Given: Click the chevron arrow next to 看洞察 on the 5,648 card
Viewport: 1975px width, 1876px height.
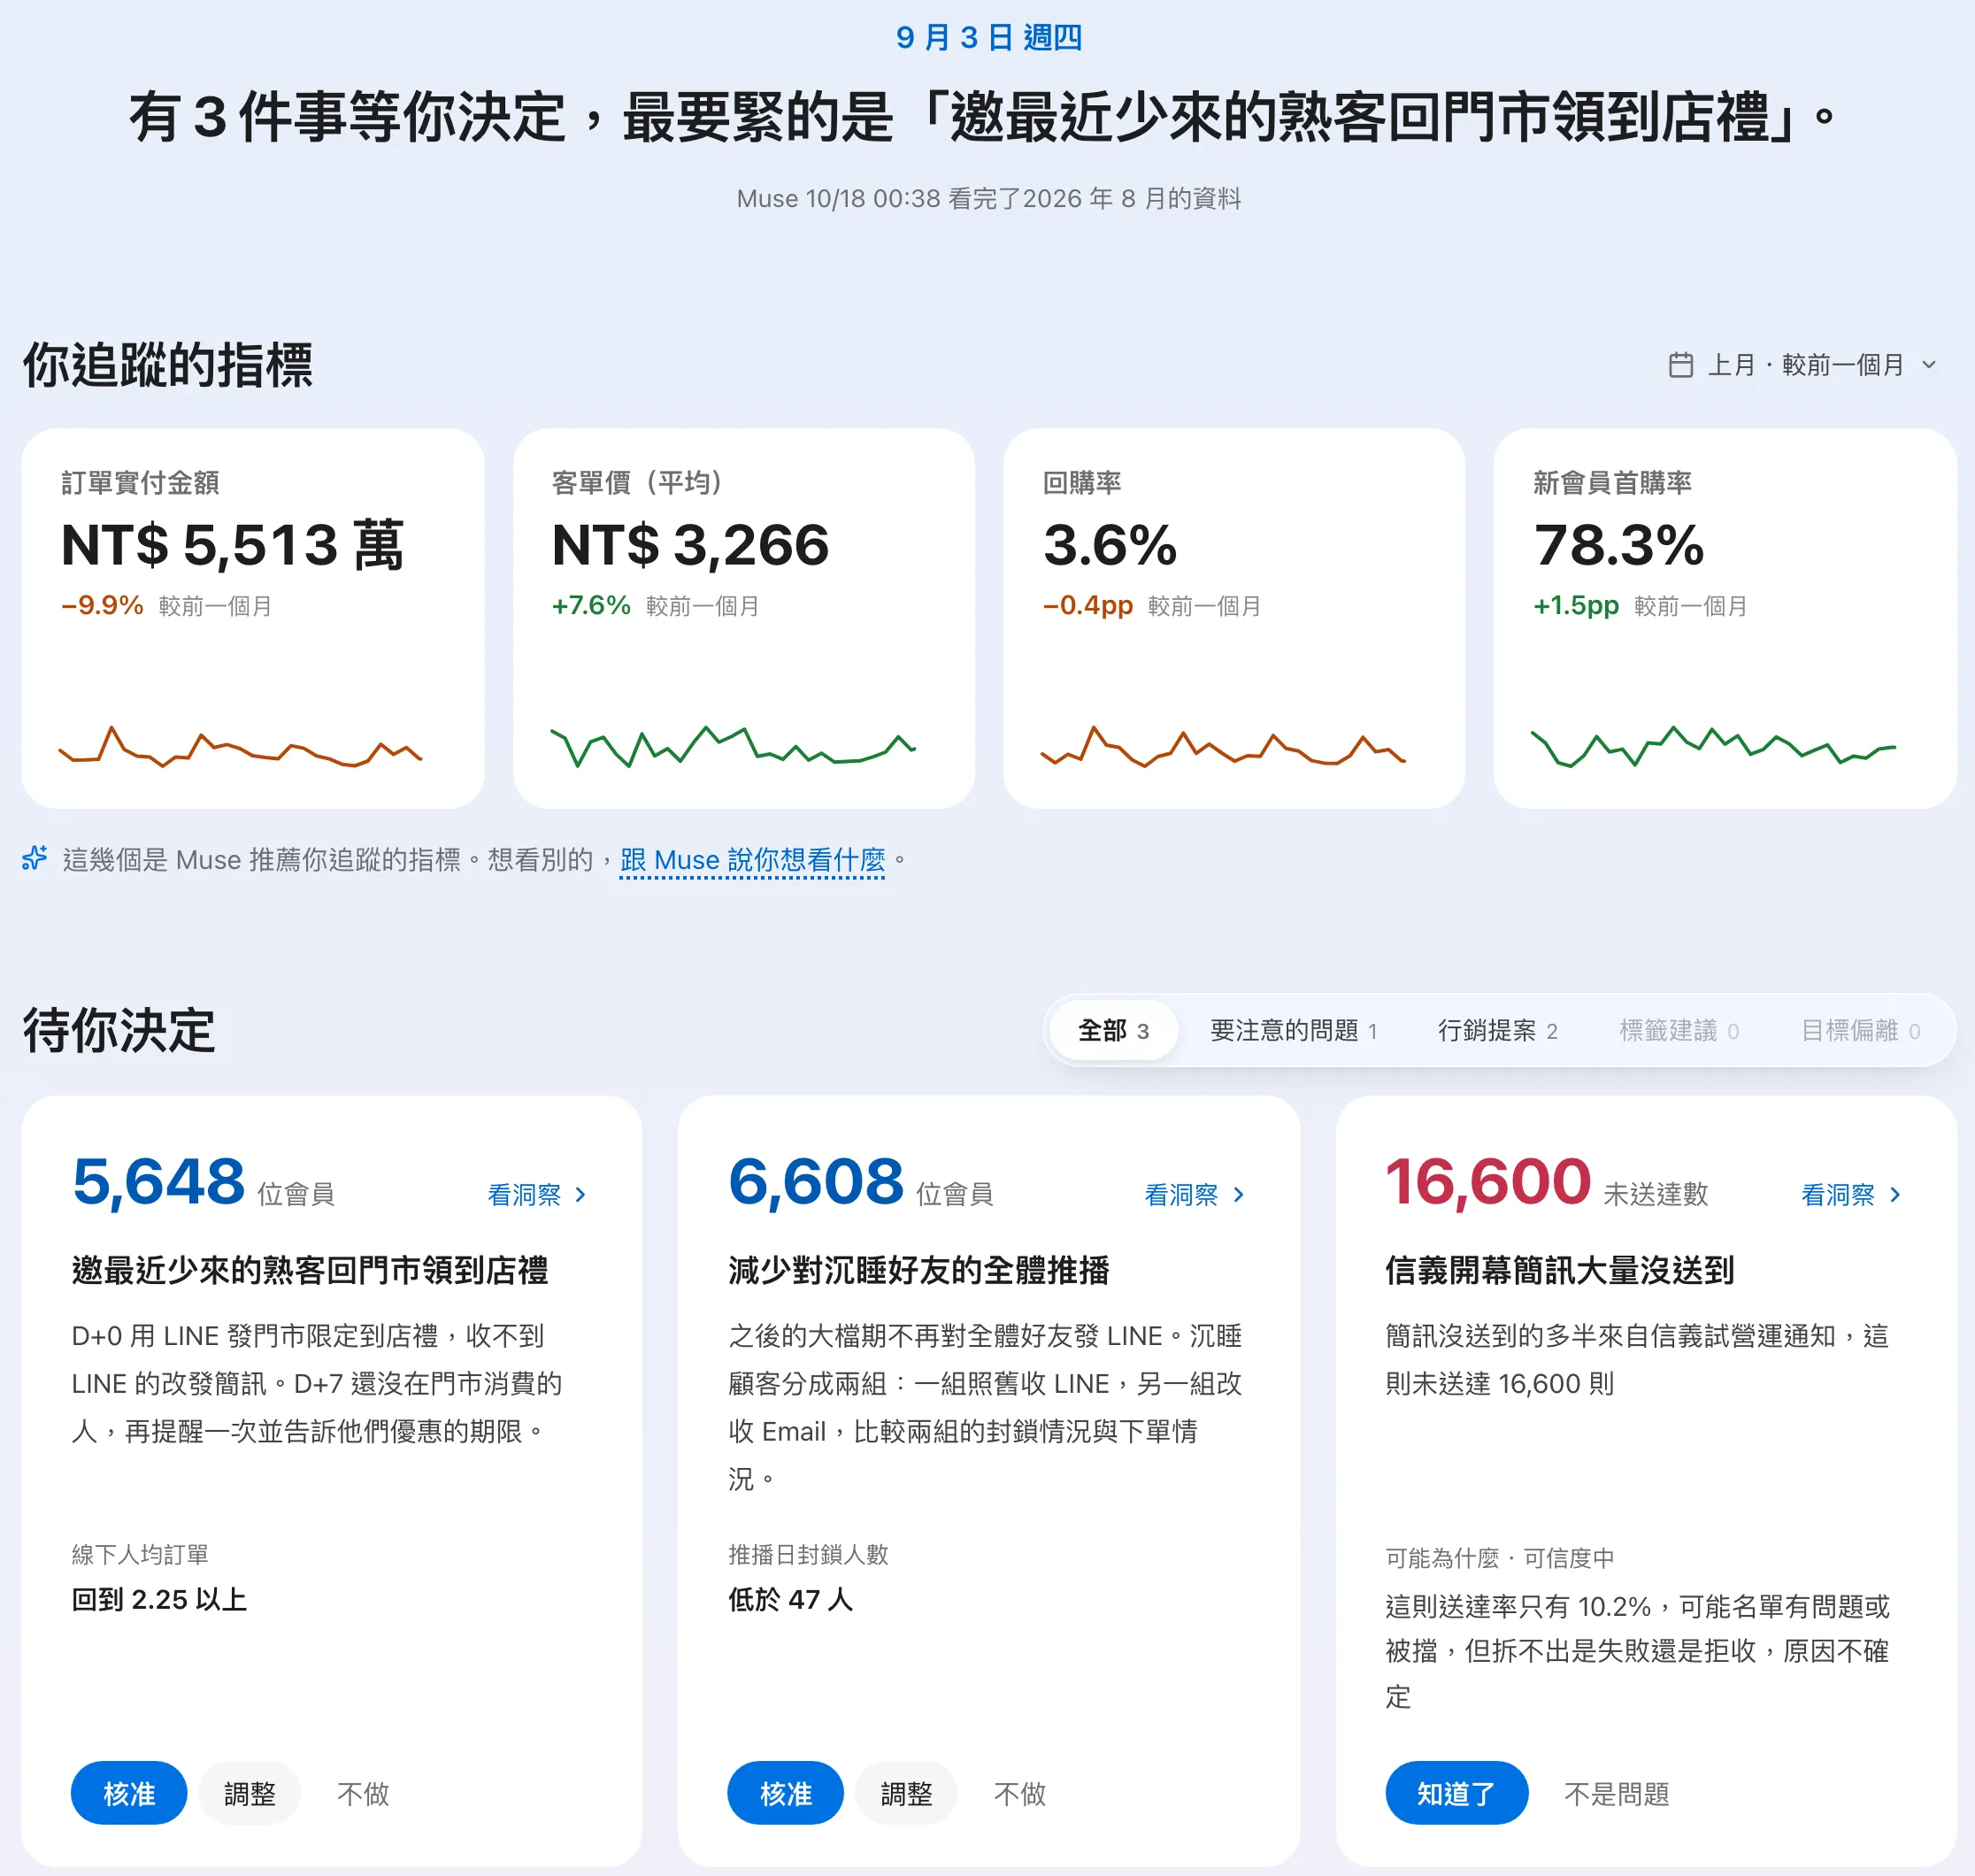Looking at the screenshot, I should [x=581, y=1194].
